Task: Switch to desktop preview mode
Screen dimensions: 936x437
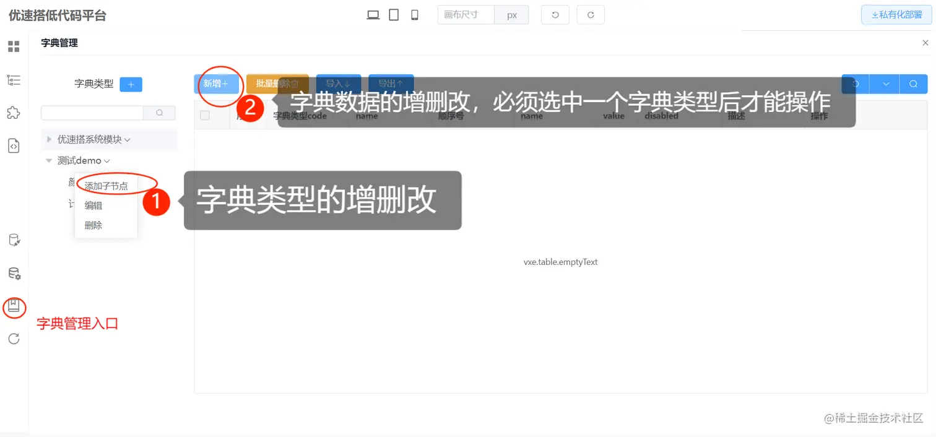Action: pyautogui.click(x=373, y=14)
